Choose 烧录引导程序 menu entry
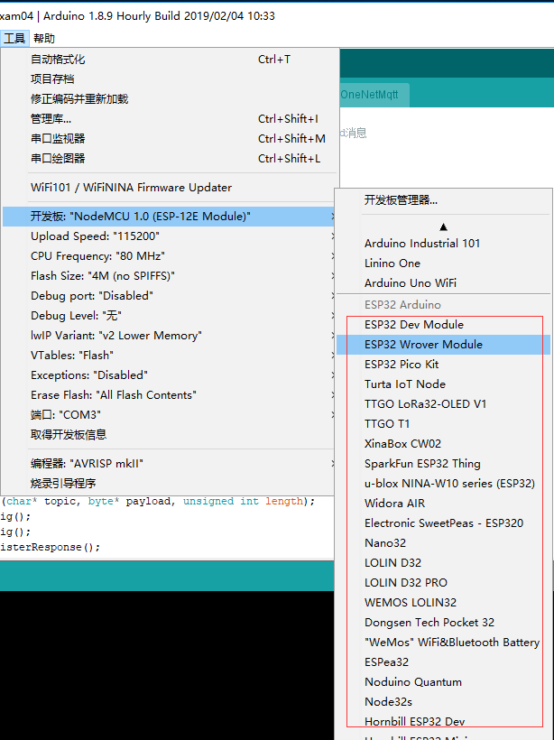 170,484
